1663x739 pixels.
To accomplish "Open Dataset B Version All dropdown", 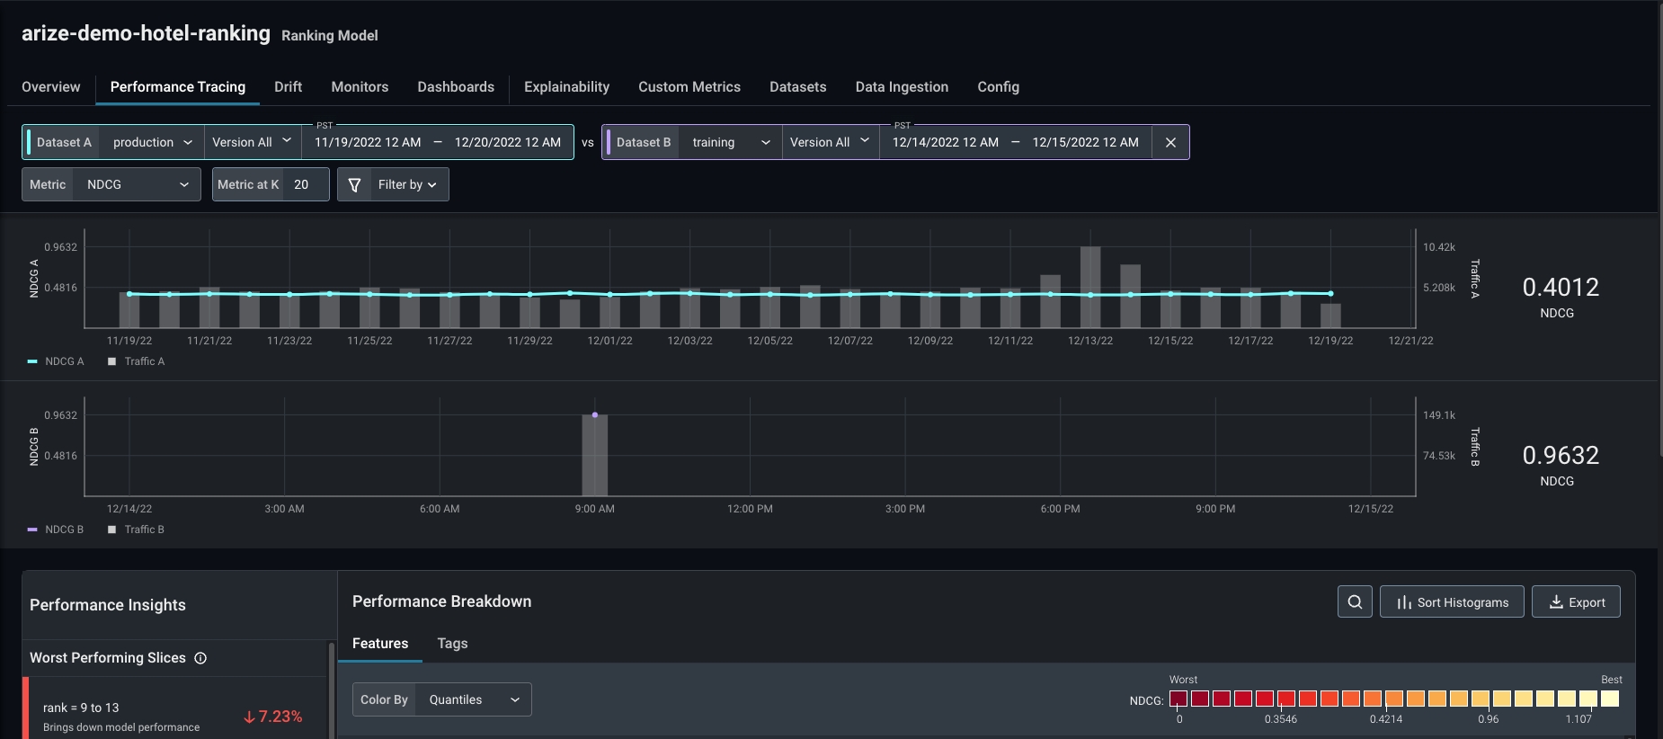I will tap(830, 142).
